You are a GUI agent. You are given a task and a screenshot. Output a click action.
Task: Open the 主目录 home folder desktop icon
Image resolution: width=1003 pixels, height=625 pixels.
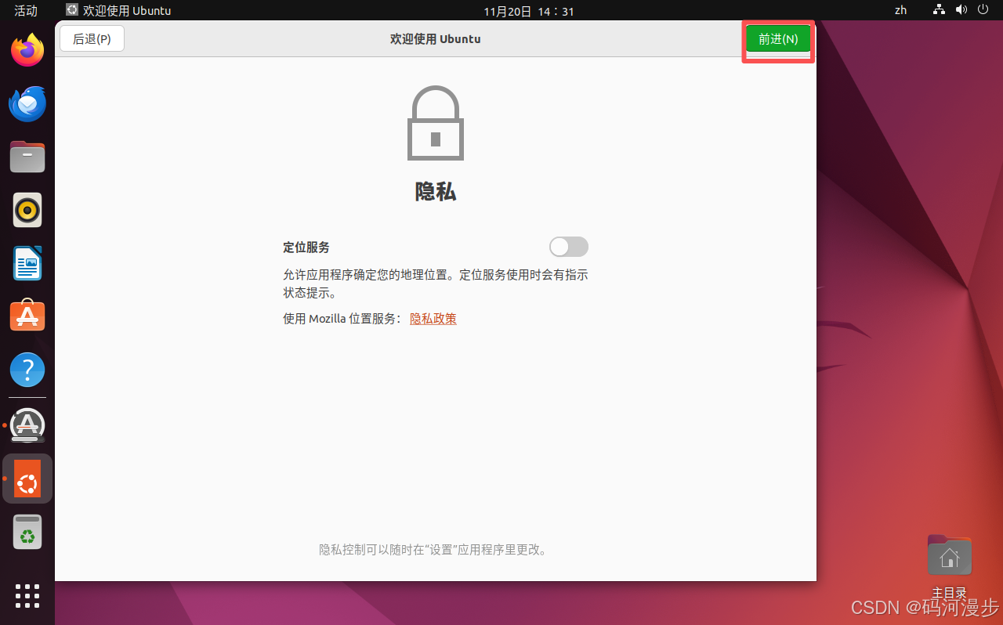tap(949, 565)
